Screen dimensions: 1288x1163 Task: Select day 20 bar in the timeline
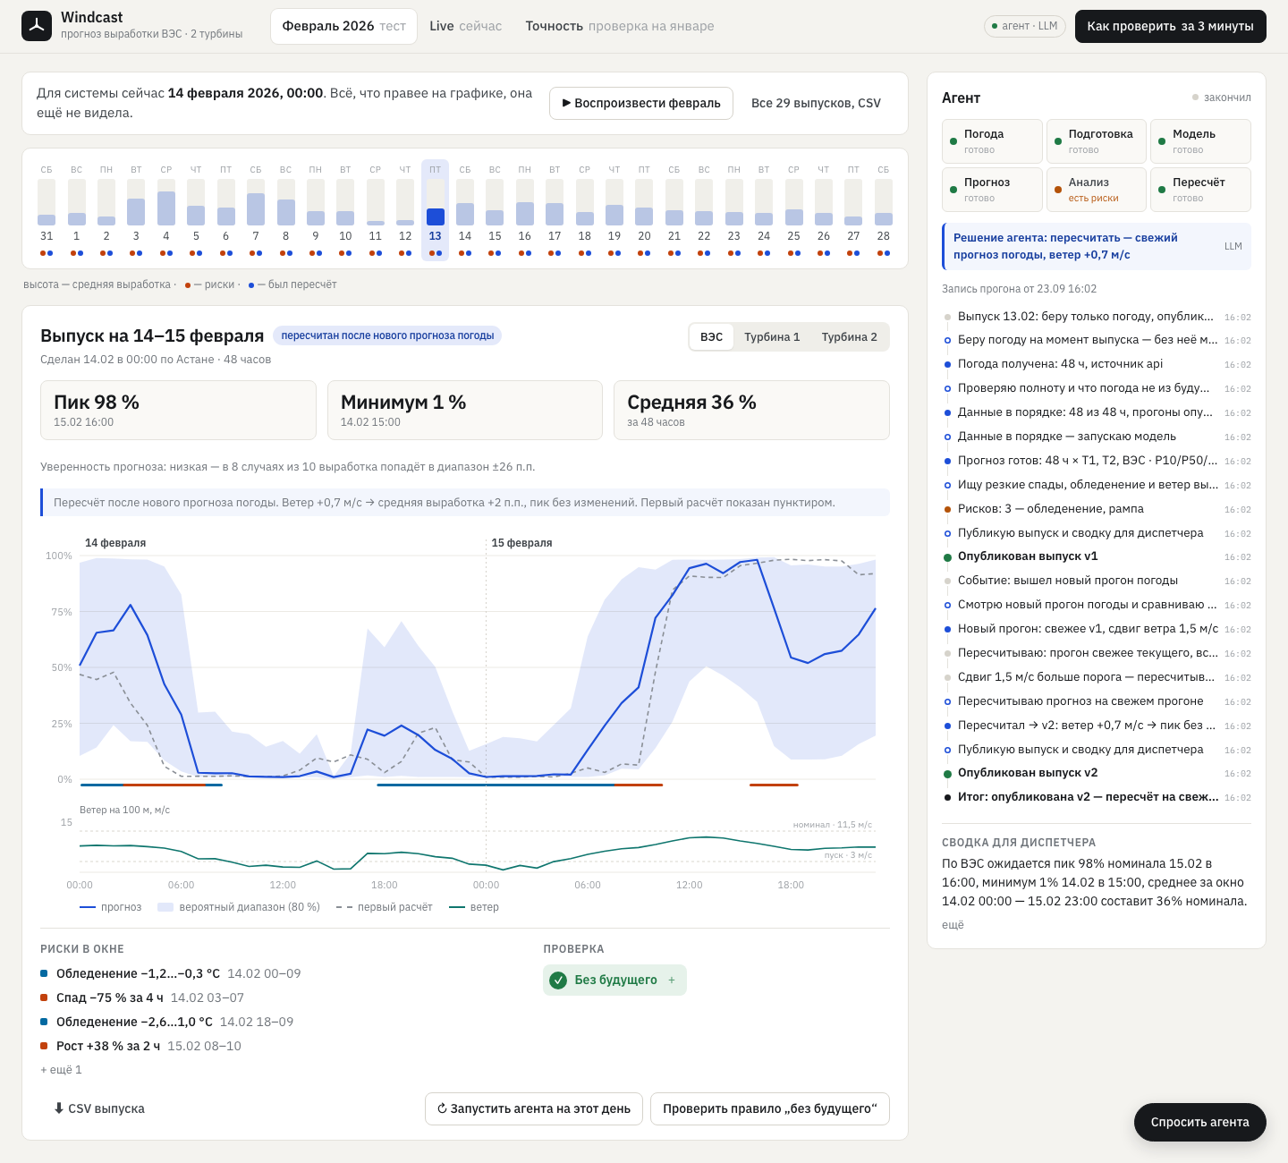(644, 210)
